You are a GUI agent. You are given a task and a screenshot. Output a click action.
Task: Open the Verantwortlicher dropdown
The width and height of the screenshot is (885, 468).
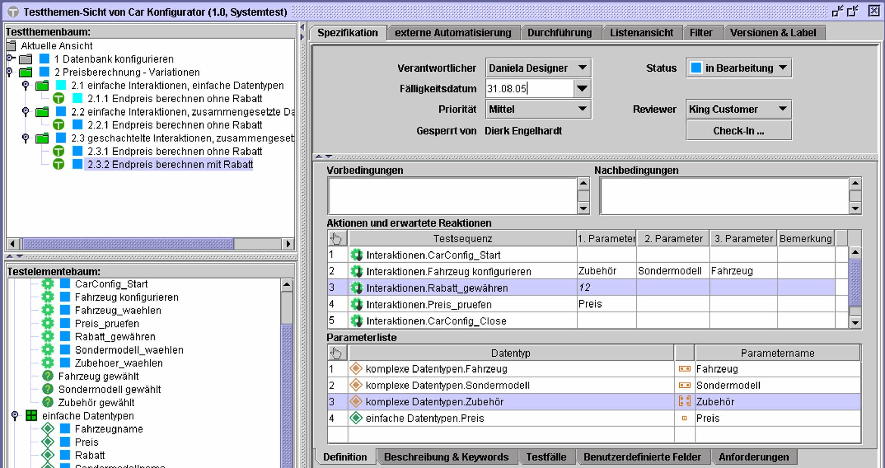582,68
